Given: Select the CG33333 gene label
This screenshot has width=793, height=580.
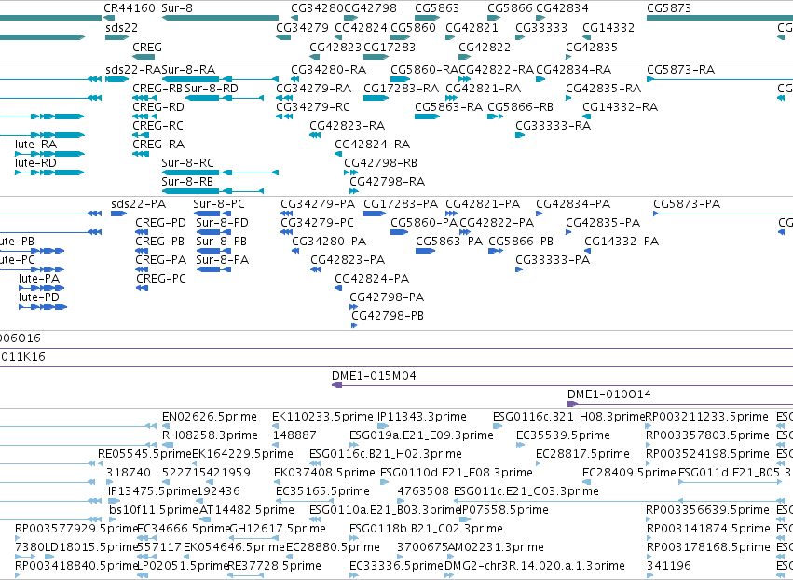Looking at the screenshot, I should pyautogui.click(x=541, y=27).
